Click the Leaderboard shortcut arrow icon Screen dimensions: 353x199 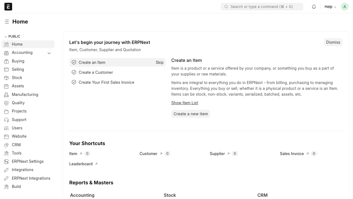tap(96, 164)
